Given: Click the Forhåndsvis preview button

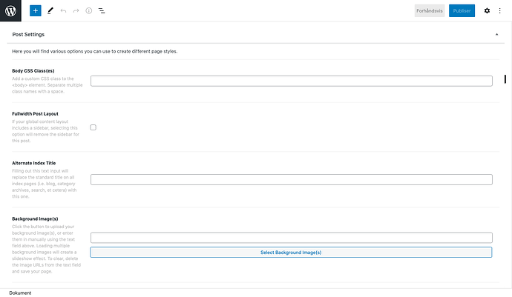Looking at the screenshot, I should (430, 11).
